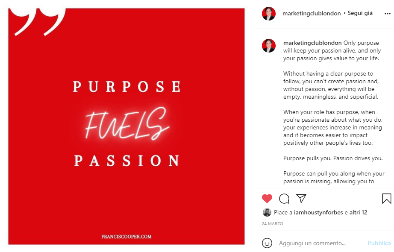The width and height of the screenshot is (394, 252).
Task: Open iamhoustynforbes profile link
Action: pos(318,212)
